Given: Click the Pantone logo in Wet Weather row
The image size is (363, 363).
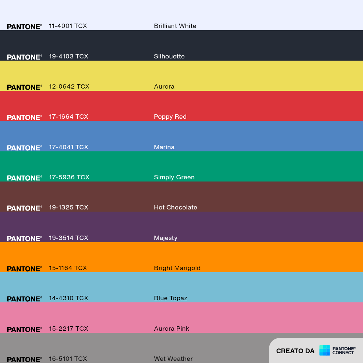Looking at the screenshot, I should [24, 359].
